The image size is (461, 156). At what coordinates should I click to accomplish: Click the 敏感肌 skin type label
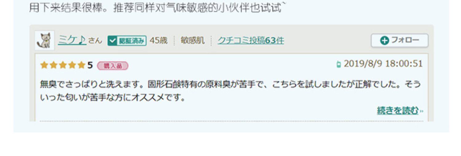192,41
